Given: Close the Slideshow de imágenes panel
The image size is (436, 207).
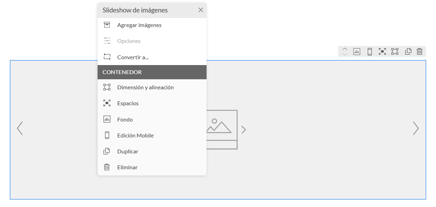Looking at the screenshot, I should pos(201,10).
